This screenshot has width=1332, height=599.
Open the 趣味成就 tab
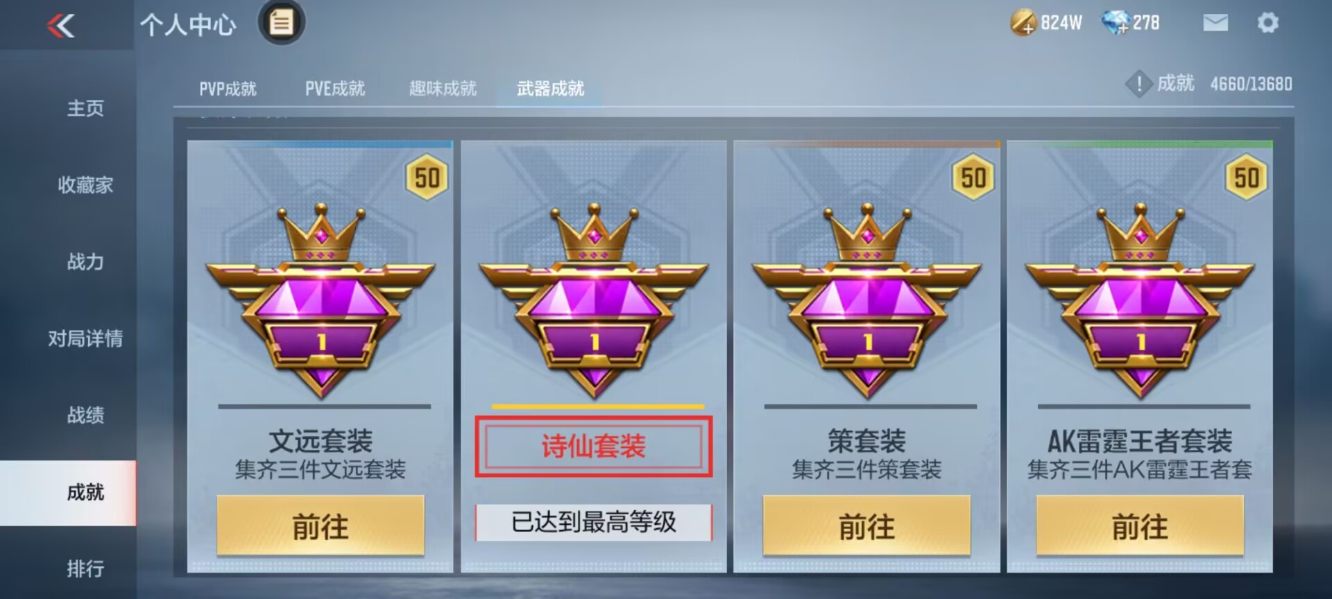[443, 89]
